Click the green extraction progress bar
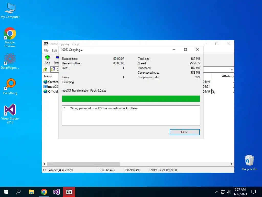 coord(131,99)
